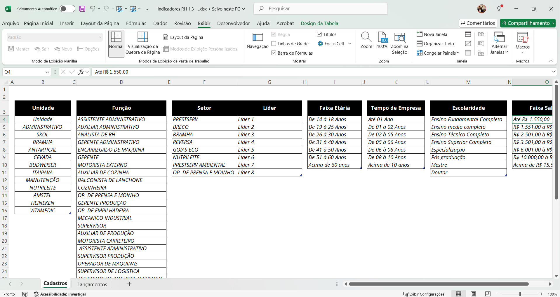Open the Name Box dropdown arrow
This screenshot has width=560, height=297.
coord(47,72)
